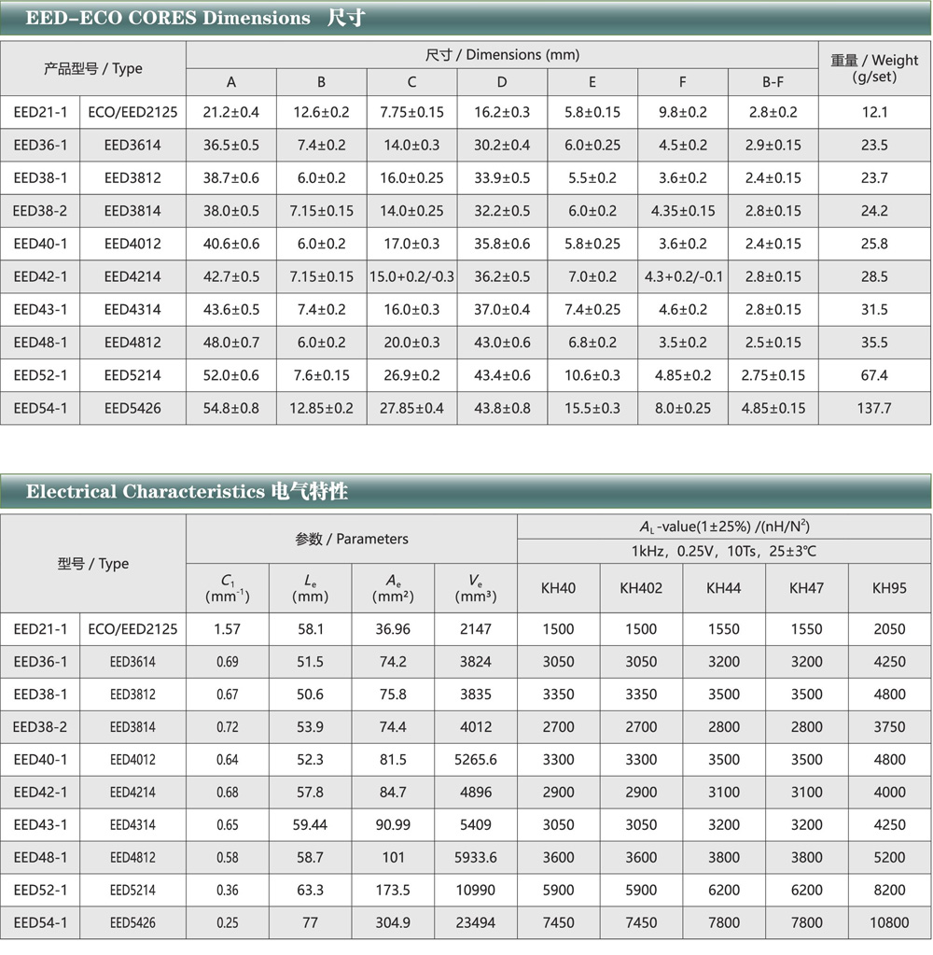Click KH95 value '2050'
Image resolution: width=933 pixels, height=955 pixels.
(x=889, y=629)
